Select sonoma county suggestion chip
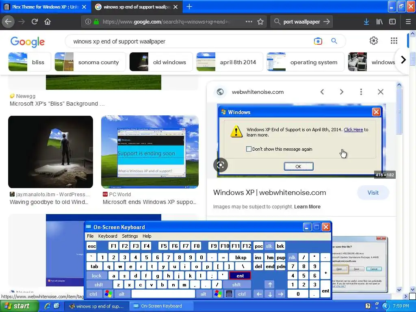416x312 pixels. click(x=90, y=62)
